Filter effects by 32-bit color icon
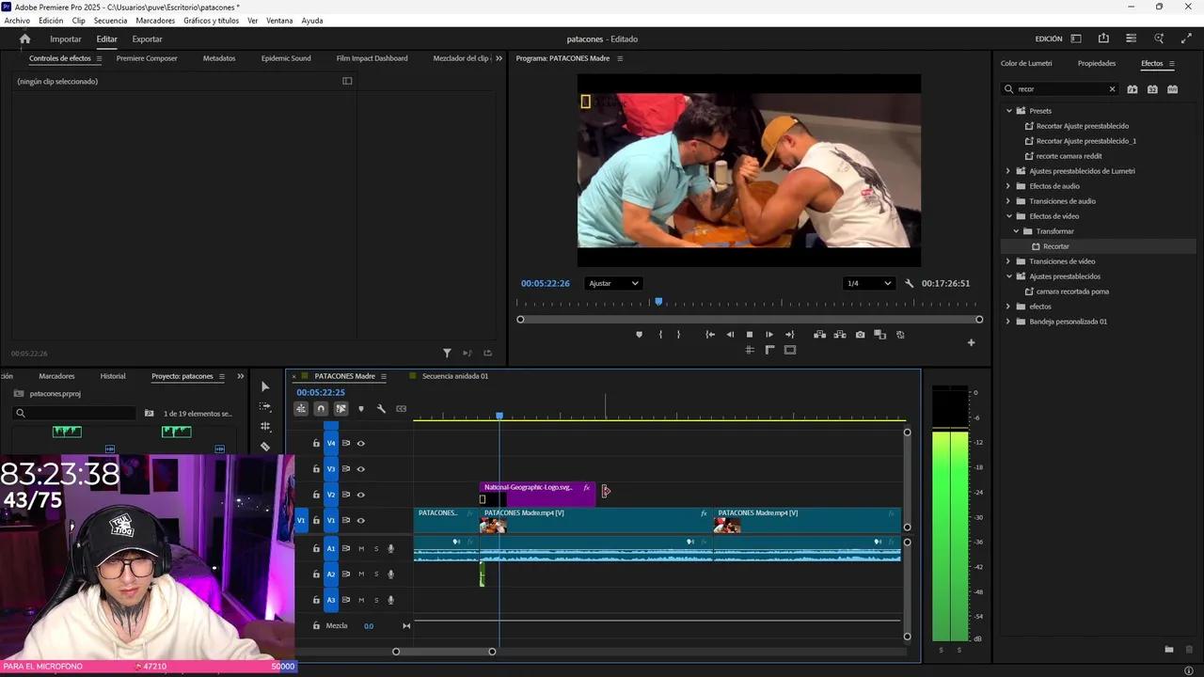 [1152, 89]
